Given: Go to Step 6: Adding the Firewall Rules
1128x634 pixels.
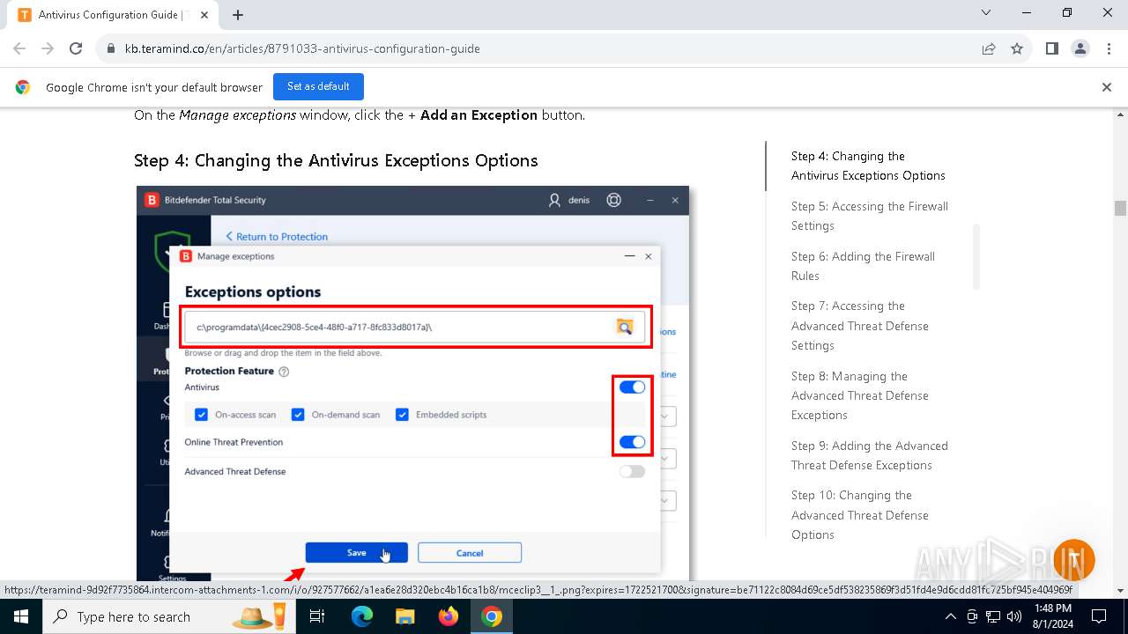Looking at the screenshot, I should 863,266.
